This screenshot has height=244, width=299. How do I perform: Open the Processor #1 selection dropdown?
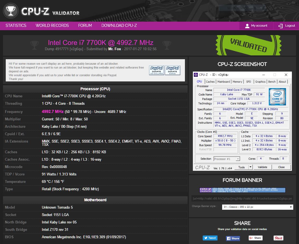click(227, 159)
